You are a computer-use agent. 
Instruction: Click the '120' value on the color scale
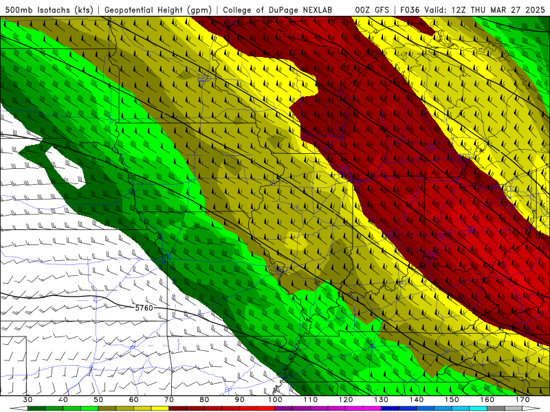pos(346,400)
